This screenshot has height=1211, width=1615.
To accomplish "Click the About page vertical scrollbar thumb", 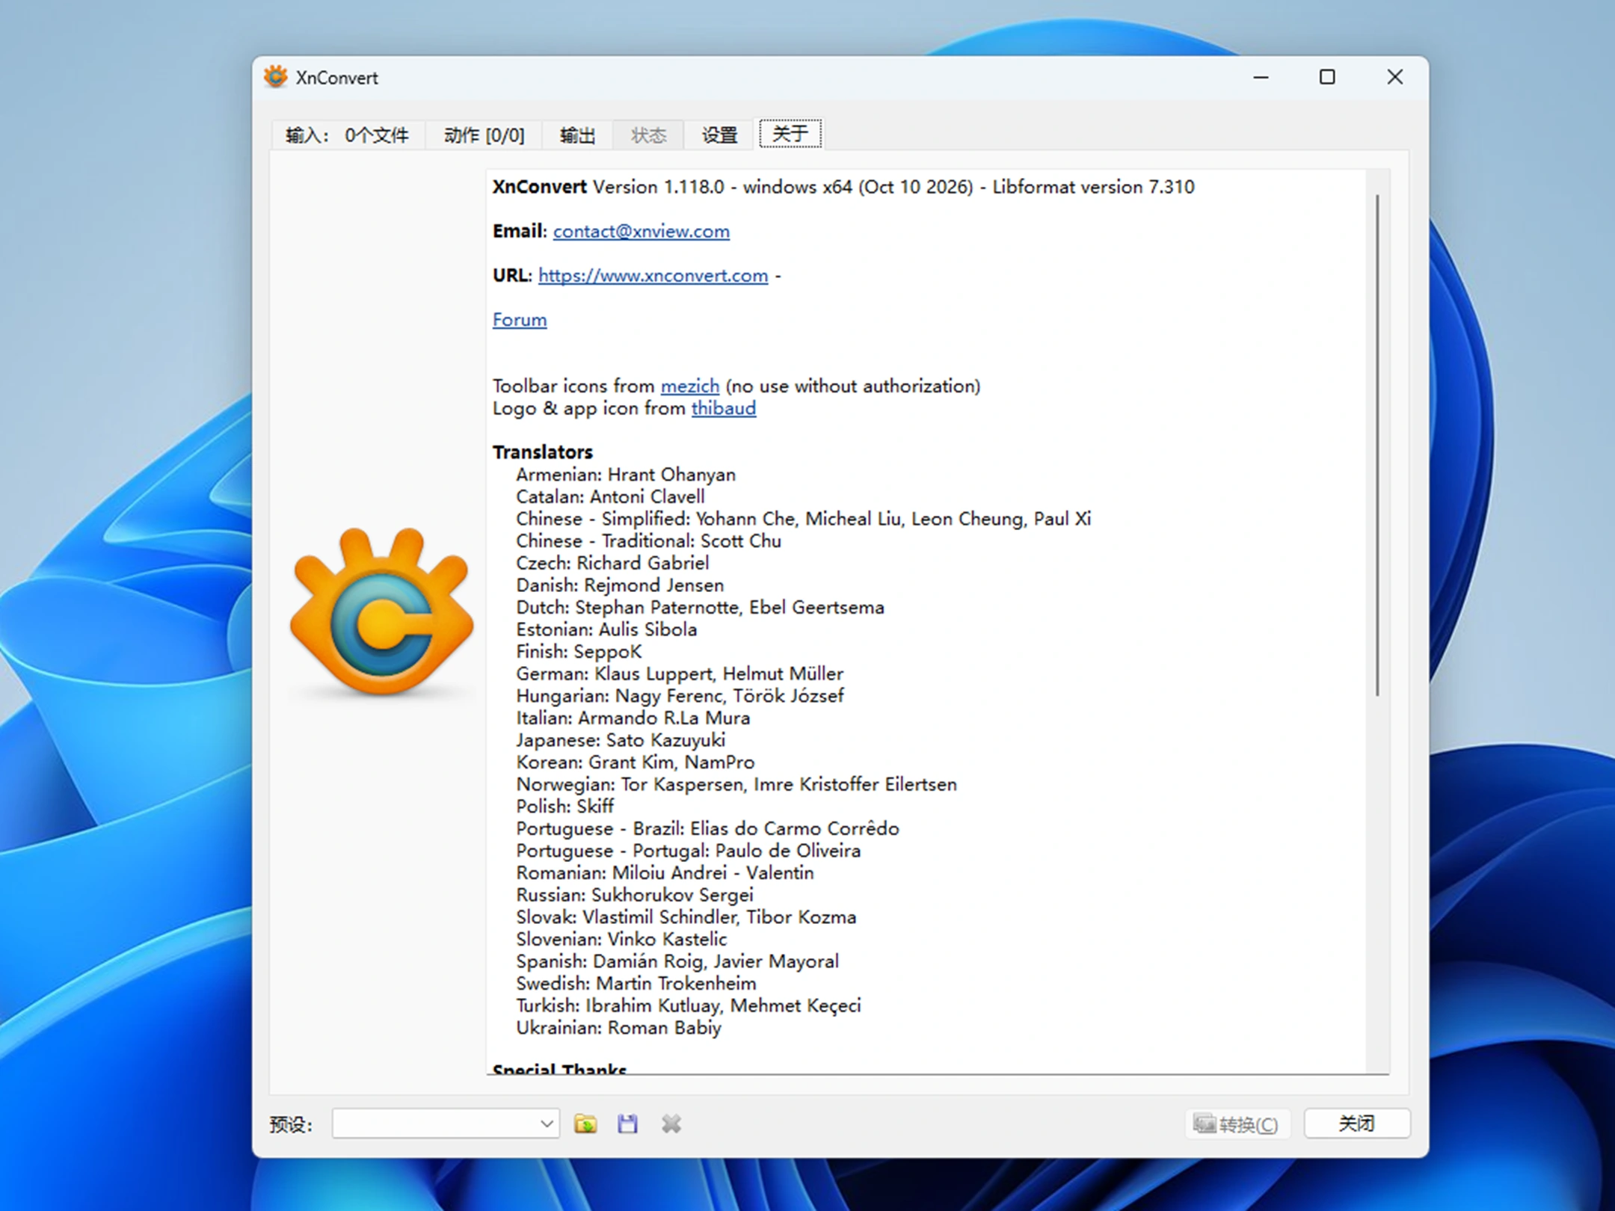I will tap(1377, 446).
